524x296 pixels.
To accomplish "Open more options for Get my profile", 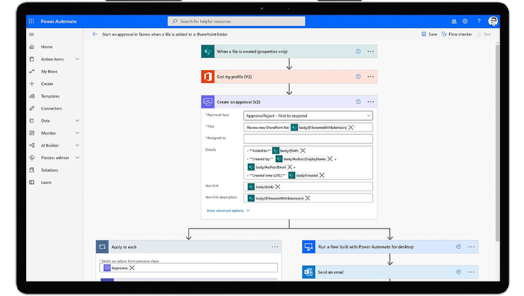I will (370, 77).
